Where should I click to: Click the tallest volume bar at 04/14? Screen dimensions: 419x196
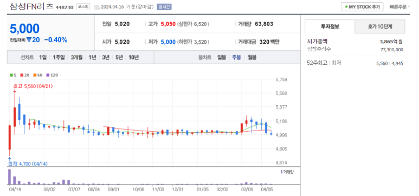click(x=10, y=177)
